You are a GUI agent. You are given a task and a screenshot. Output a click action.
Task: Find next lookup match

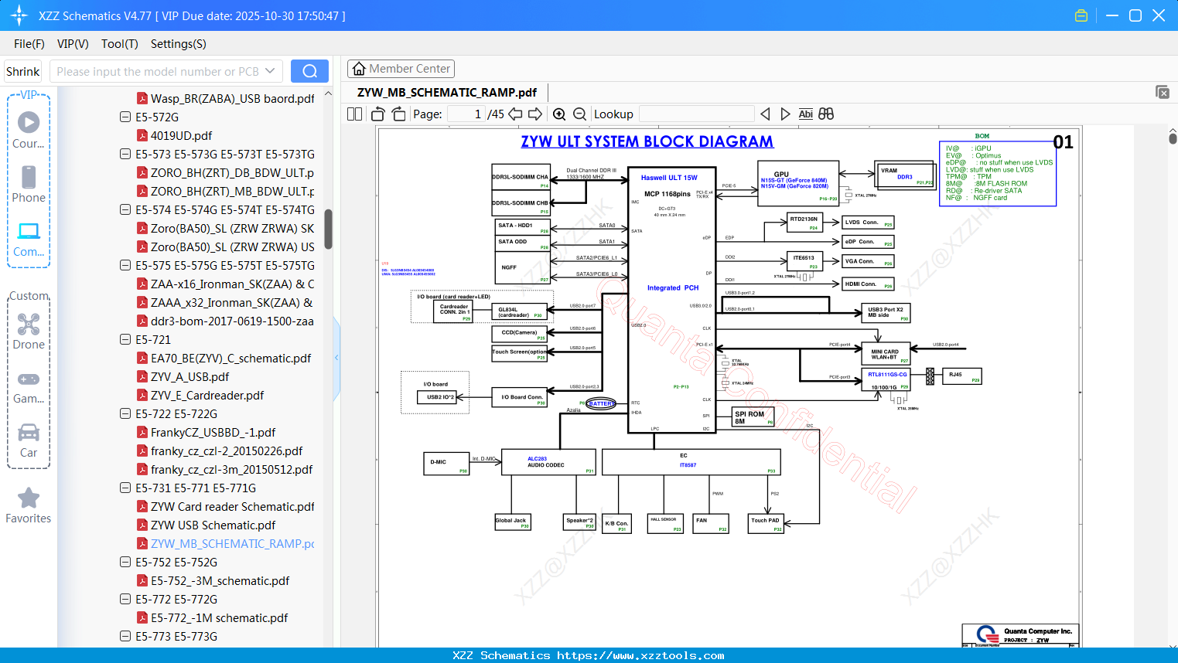point(785,114)
